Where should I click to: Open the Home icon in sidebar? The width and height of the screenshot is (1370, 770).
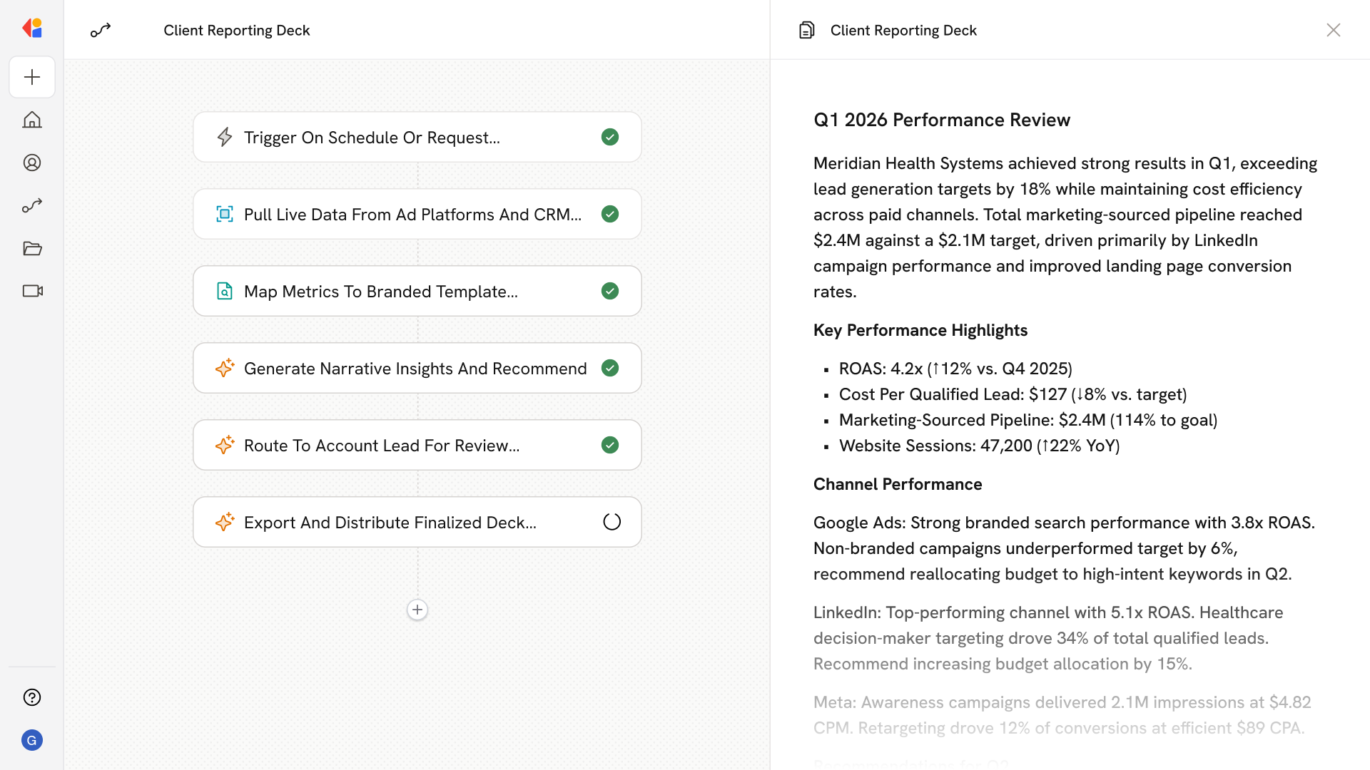point(32,120)
